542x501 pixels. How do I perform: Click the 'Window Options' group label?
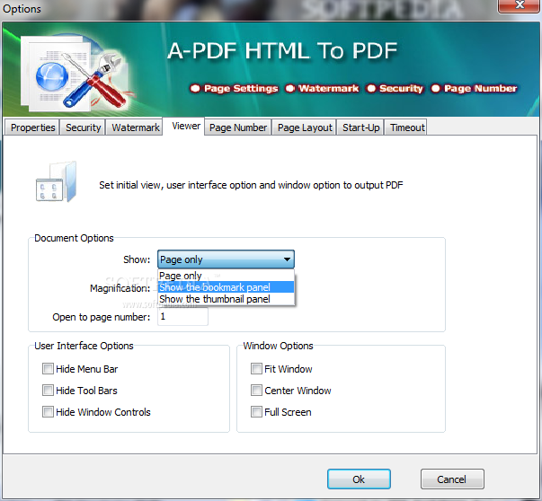pyautogui.click(x=279, y=346)
